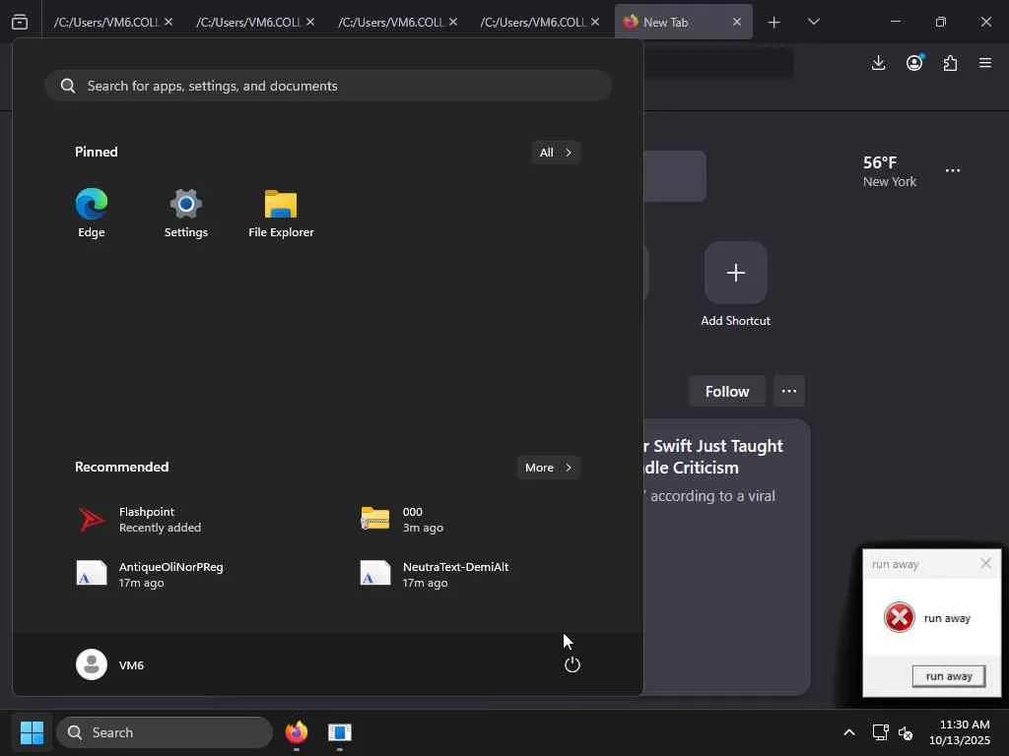Open the list all tabs dropdown
The width and height of the screenshot is (1009, 756).
813,22
